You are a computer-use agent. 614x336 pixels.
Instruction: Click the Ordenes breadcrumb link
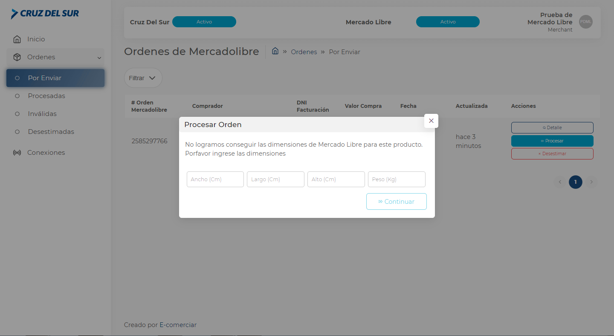(x=304, y=52)
